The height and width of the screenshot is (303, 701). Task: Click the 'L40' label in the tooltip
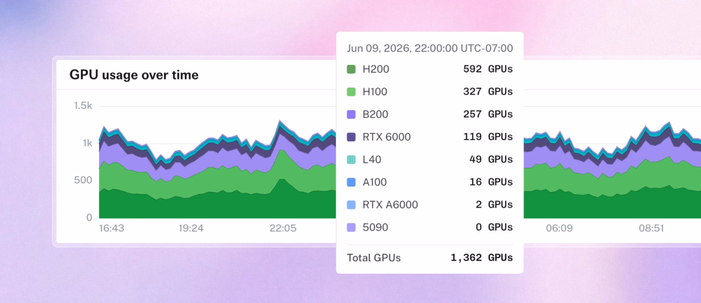(372, 160)
